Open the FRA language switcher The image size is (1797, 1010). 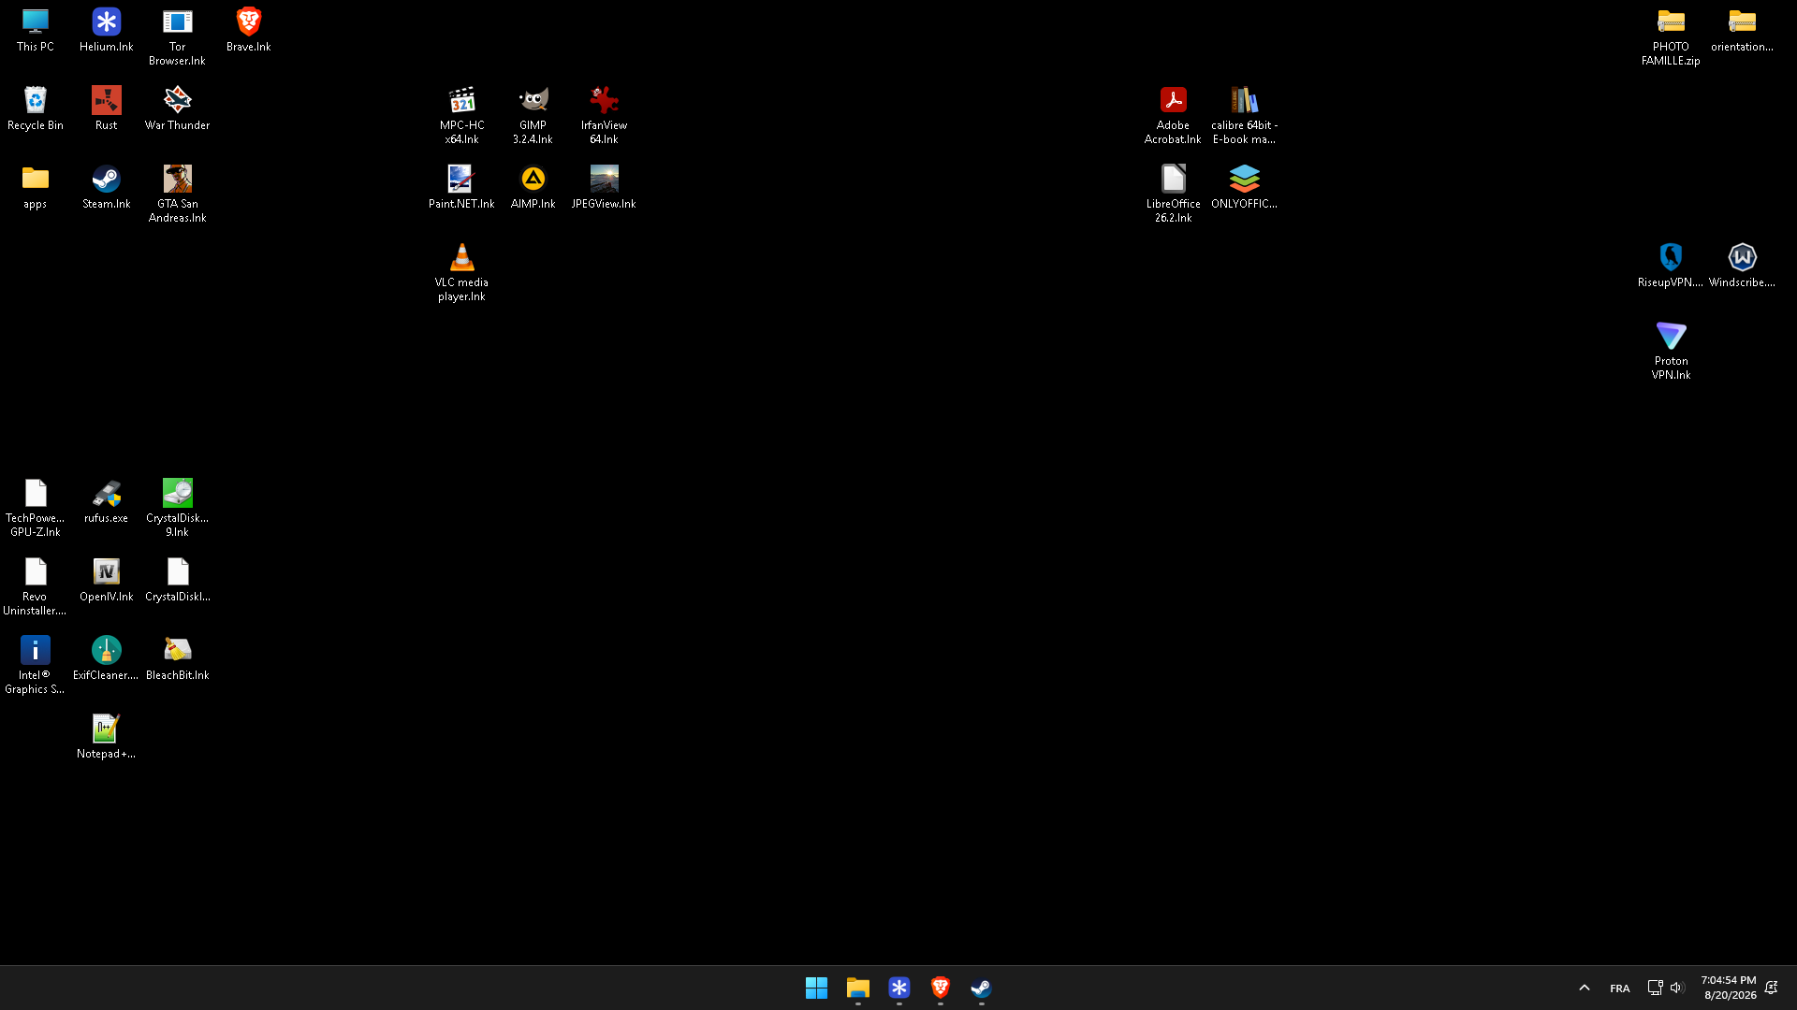point(1619,988)
